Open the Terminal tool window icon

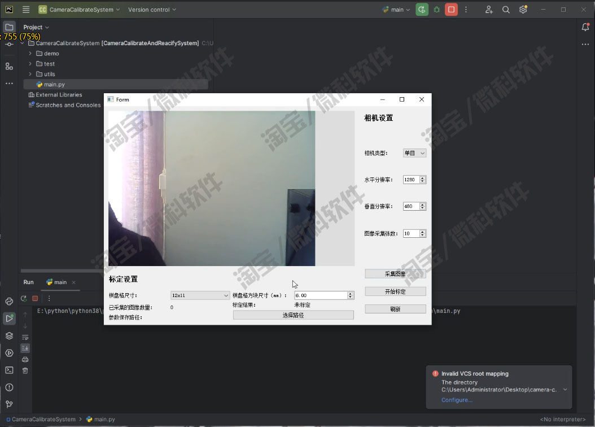(9, 370)
